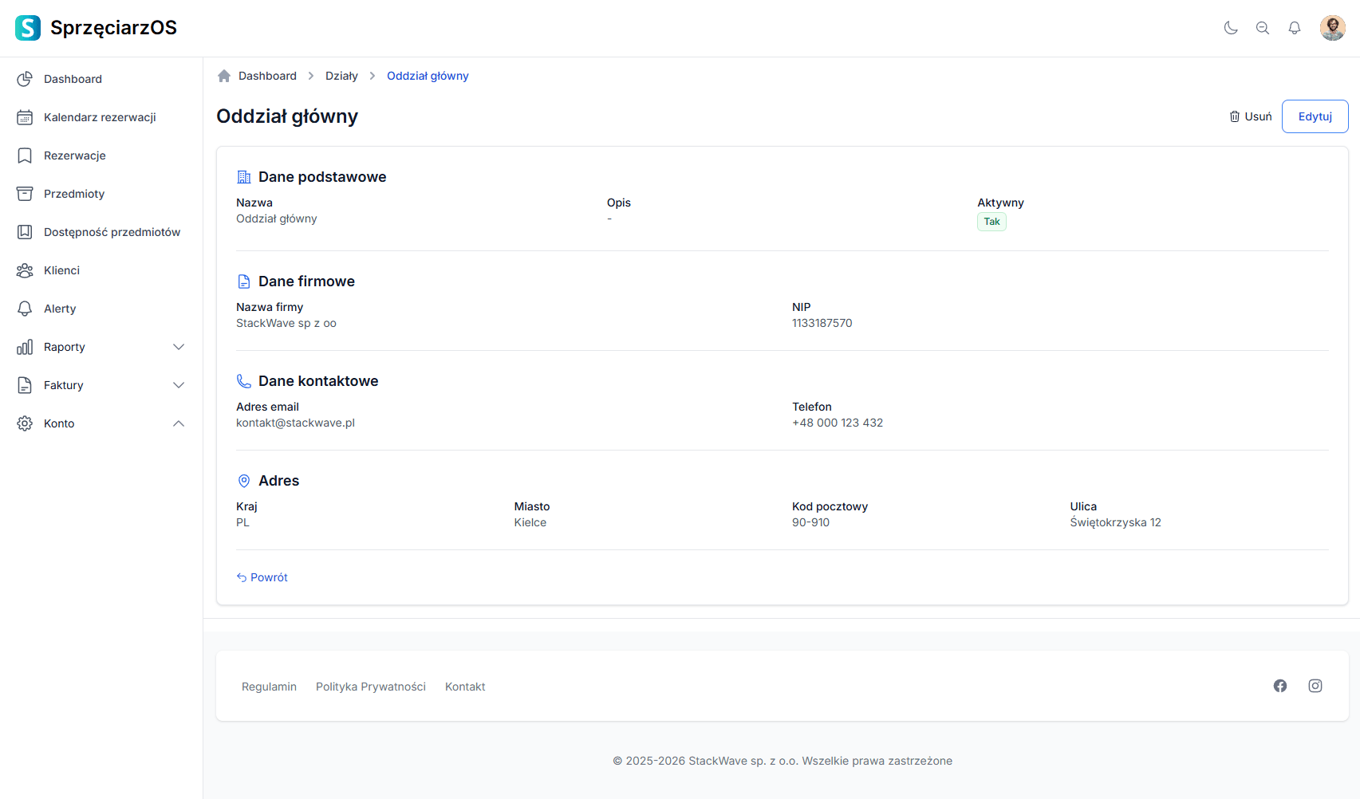This screenshot has width=1360, height=799.
Task: Collapse the Konto section
Action: tap(179, 423)
